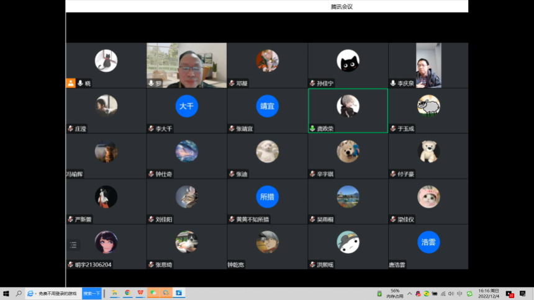The width and height of the screenshot is (534, 300).
Task: Open the Windows Start menu
Action: point(6,293)
